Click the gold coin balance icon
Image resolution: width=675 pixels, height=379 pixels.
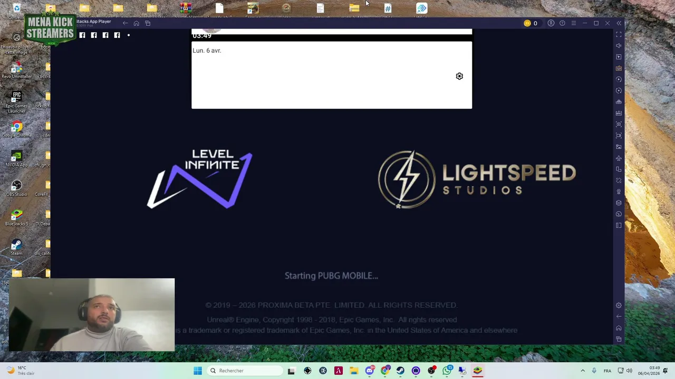[x=527, y=23]
